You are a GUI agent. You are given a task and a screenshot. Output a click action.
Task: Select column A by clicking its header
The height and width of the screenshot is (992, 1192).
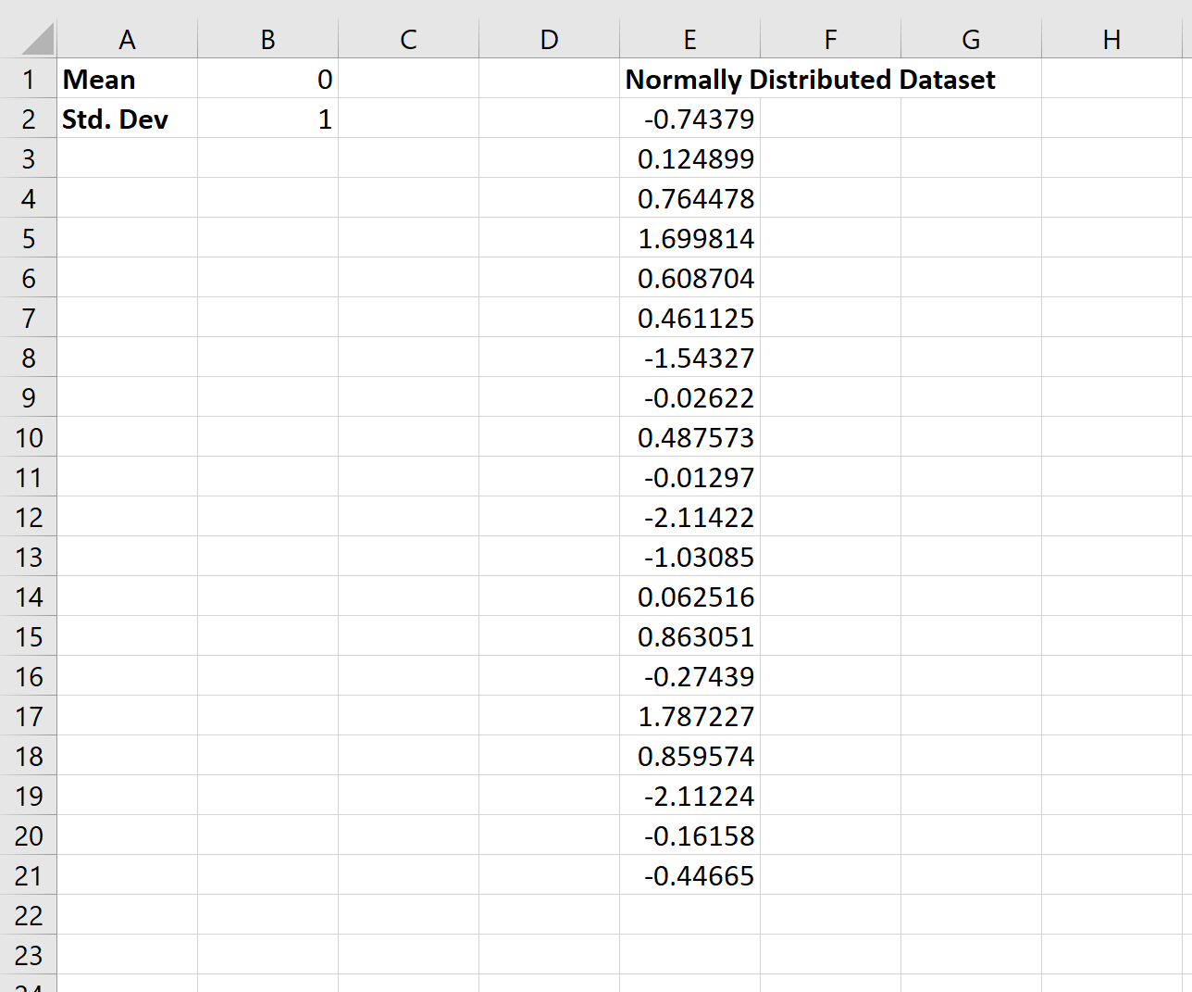[127, 39]
